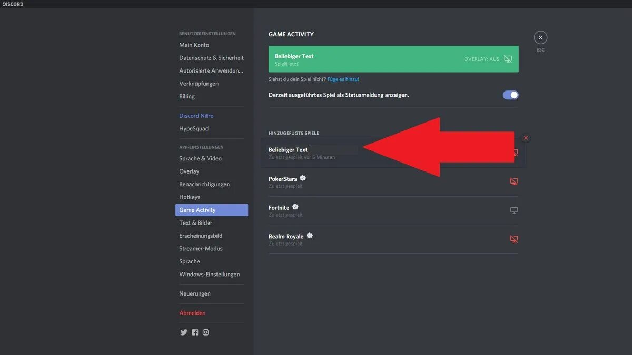Screen dimensions: 632x355
Task: Open Autorisierte Anwendungen settings
Action: [212, 70]
